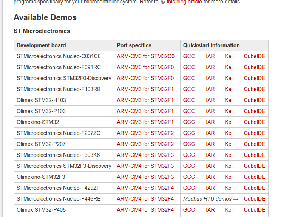Open IAR quickstart for Olimexino-STM32
This screenshot has height=217, width=292.
pyautogui.click(x=210, y=122)
